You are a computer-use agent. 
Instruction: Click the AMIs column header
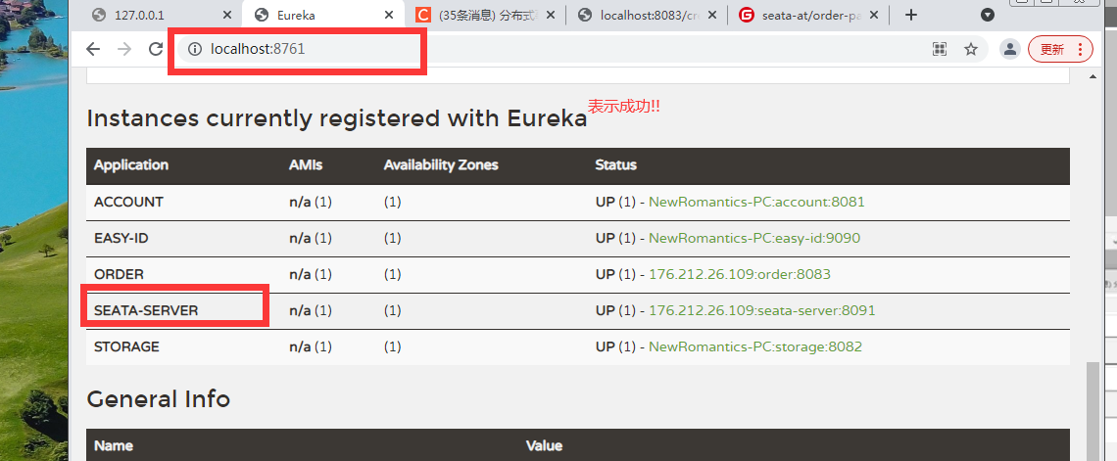click(306, 165)
